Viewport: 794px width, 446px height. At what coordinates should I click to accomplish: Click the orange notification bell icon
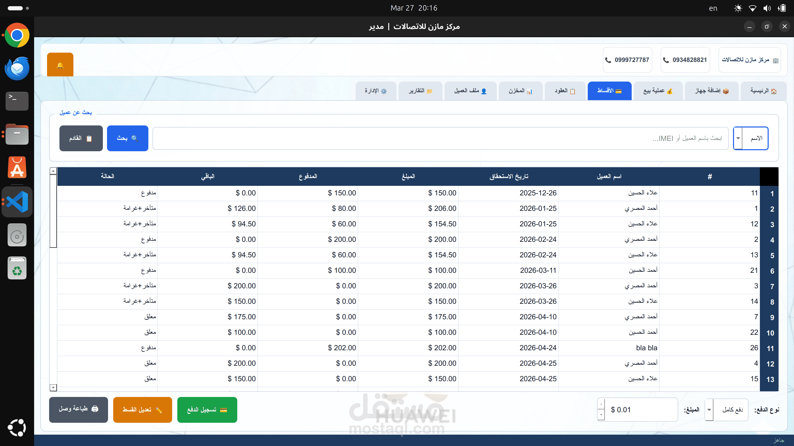pos(60,65)
